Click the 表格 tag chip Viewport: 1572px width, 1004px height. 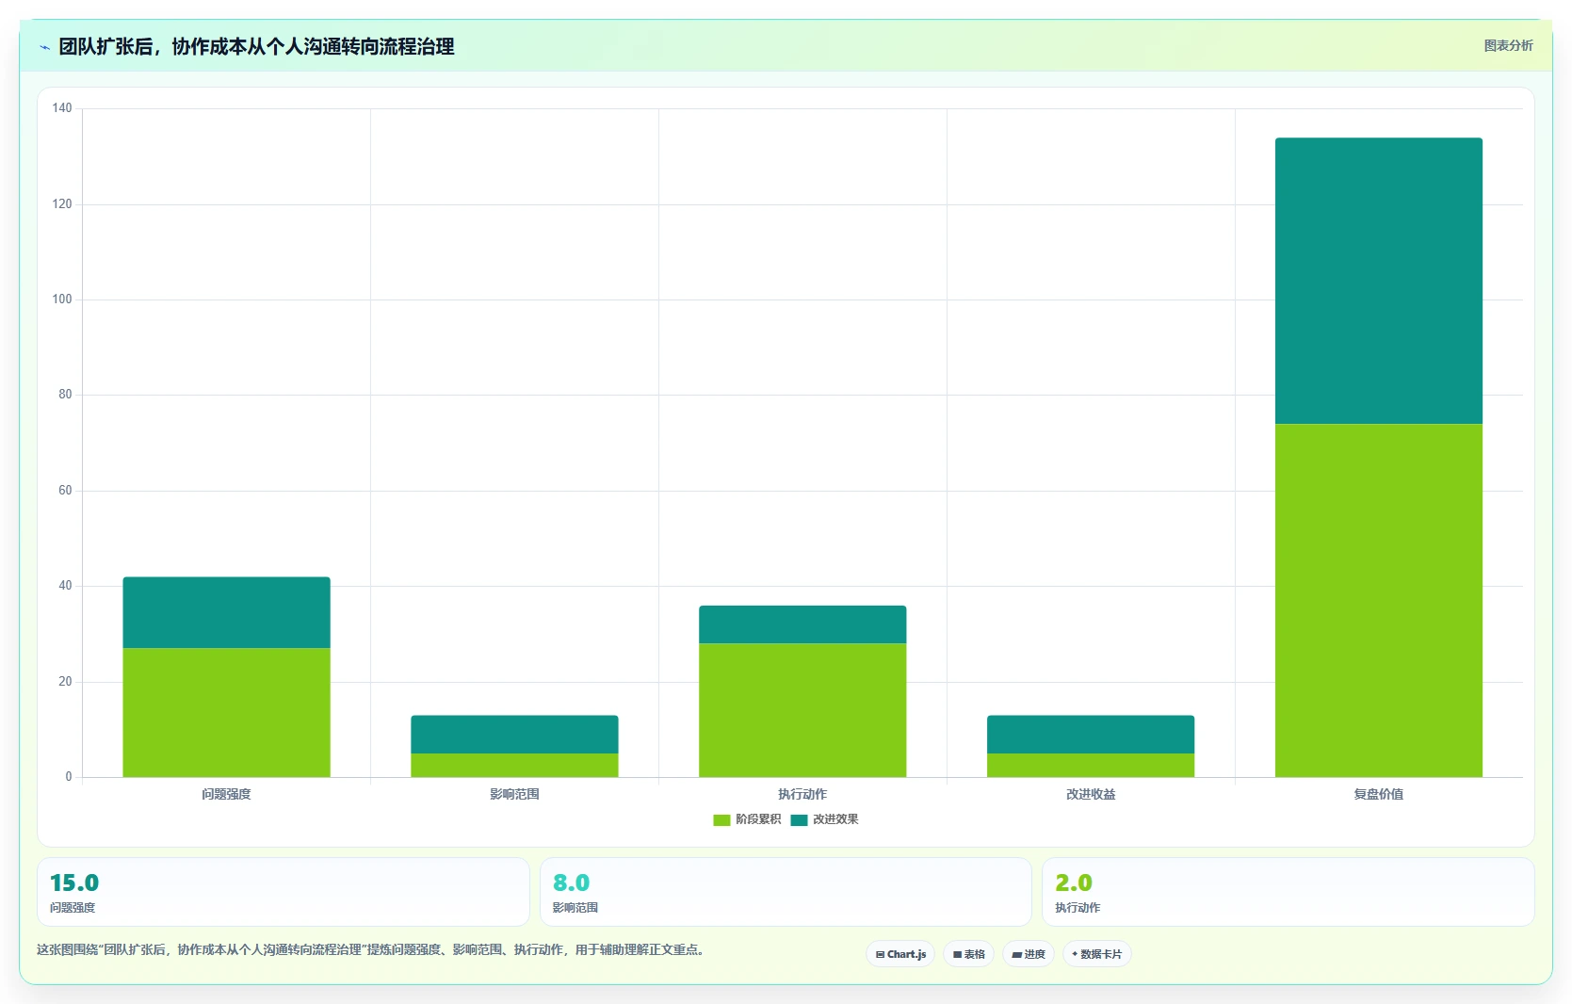pyautogui.click(x=968, y=954)
